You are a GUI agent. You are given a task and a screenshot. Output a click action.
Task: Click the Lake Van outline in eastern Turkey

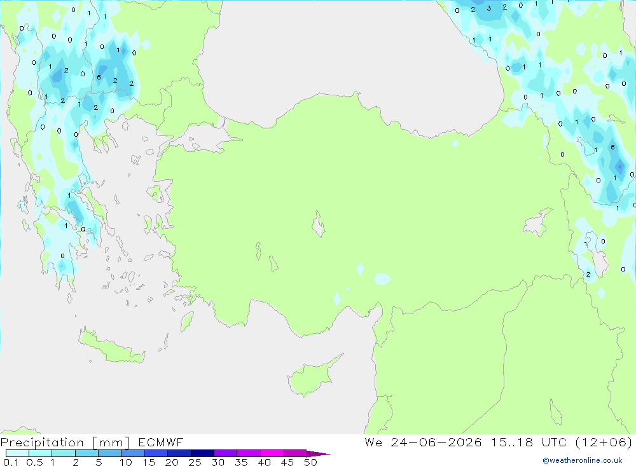[537, 223]
